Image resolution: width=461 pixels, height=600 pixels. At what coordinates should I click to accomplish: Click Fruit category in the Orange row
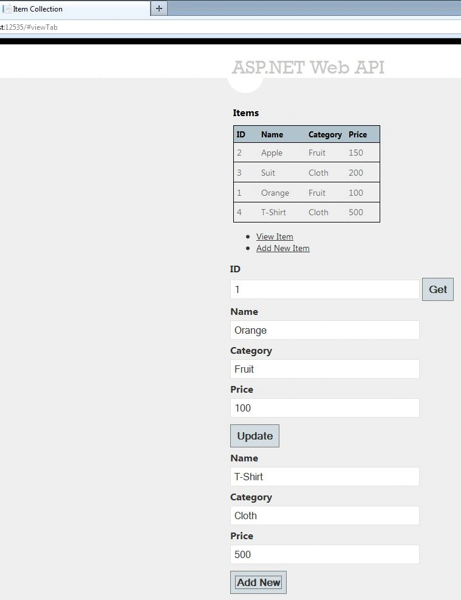click(317, 193)
